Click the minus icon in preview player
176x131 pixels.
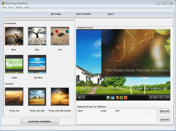[x=83, y=98]
